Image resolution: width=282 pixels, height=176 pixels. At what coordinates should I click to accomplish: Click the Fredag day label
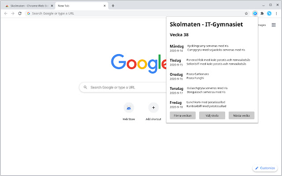point(176,103)
